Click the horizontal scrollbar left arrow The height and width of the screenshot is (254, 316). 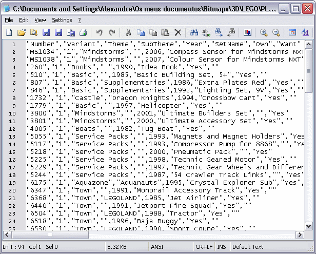(7, 235)
